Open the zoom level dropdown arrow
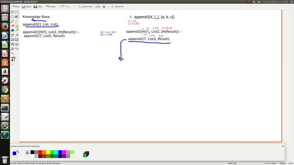The width and height of the screenshot is (294, 165). 108,6
